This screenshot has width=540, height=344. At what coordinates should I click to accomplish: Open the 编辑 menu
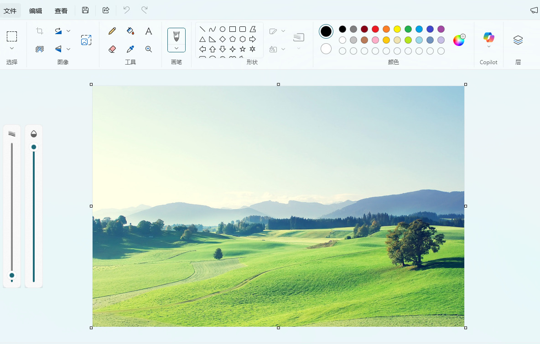tap(36, 10)
